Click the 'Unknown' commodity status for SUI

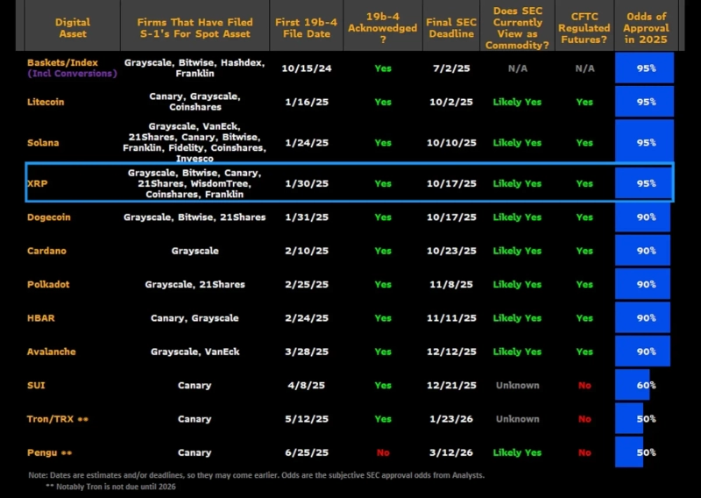[x=517, y=385]
